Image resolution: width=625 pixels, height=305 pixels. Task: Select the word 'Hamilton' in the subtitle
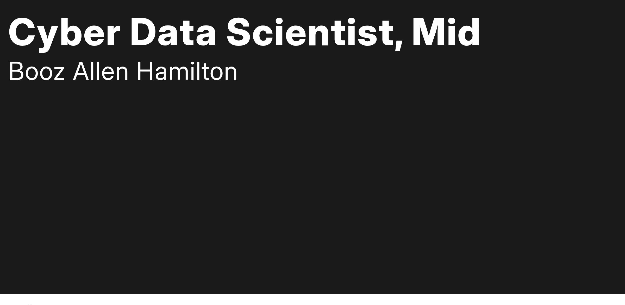187,71
